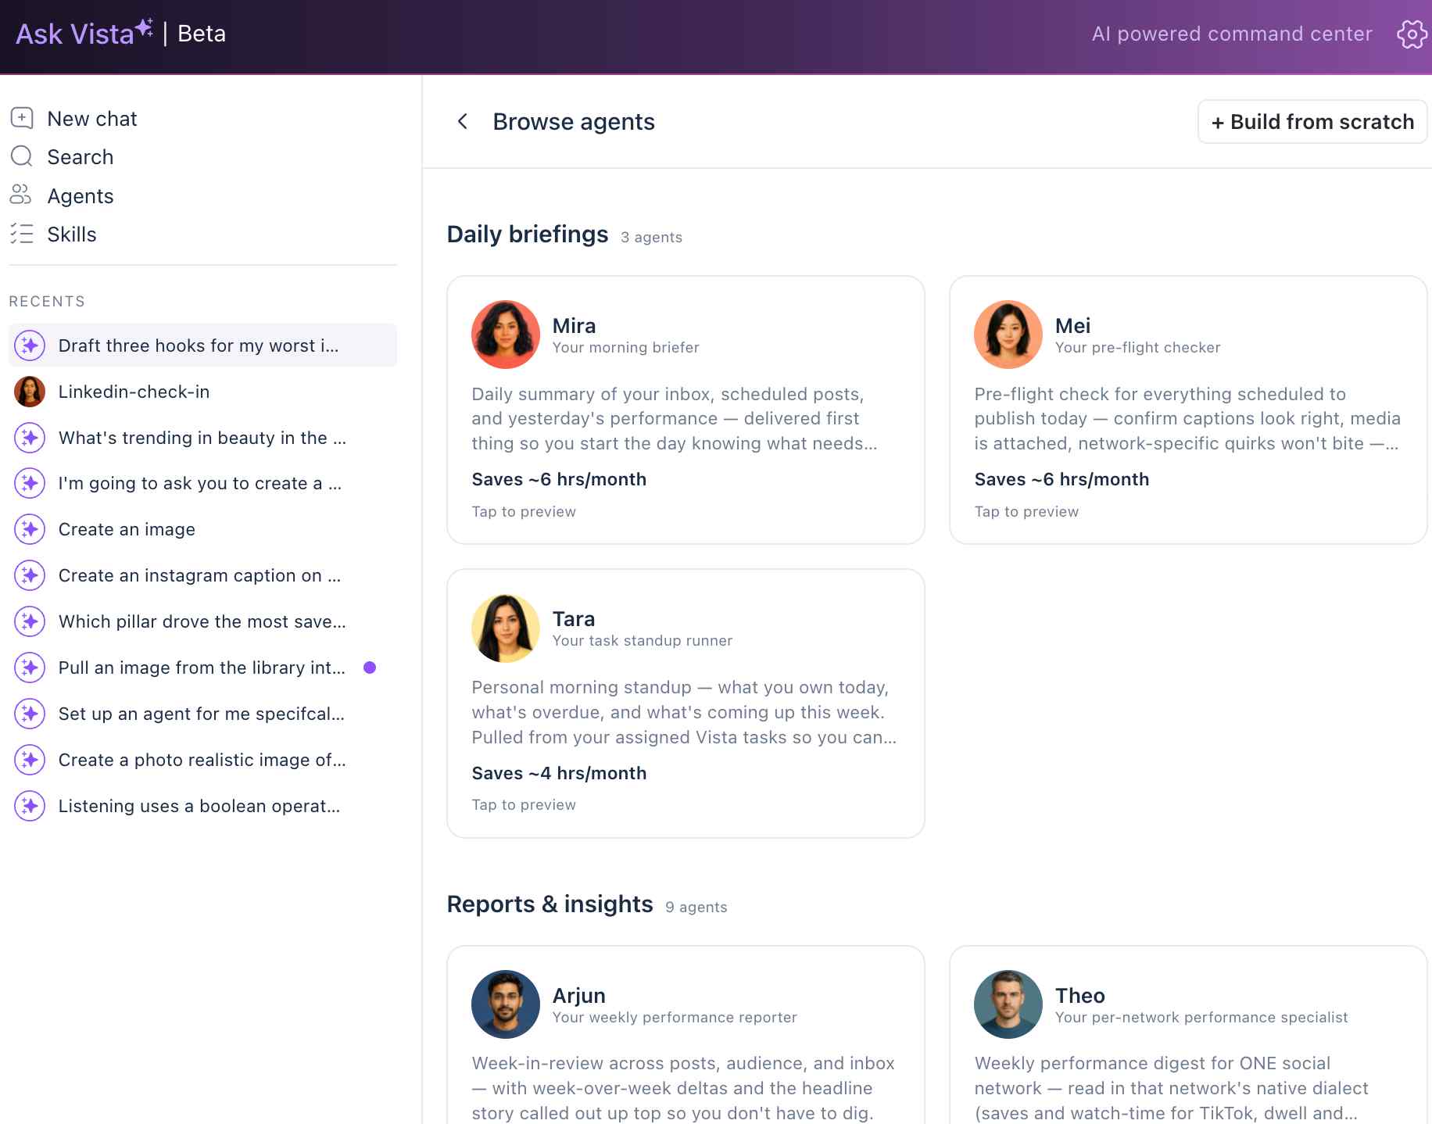Click sparkle icon beside 'Create an image'
Viewport: 1432px width, 1124px height.
tap(30, 529)
